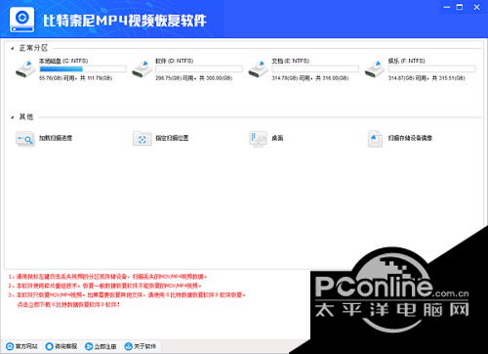The width and height of the screenshot is (488, 354).
Task: Open the 咨询客服 customer service button
Action: [x=61, y=346]
